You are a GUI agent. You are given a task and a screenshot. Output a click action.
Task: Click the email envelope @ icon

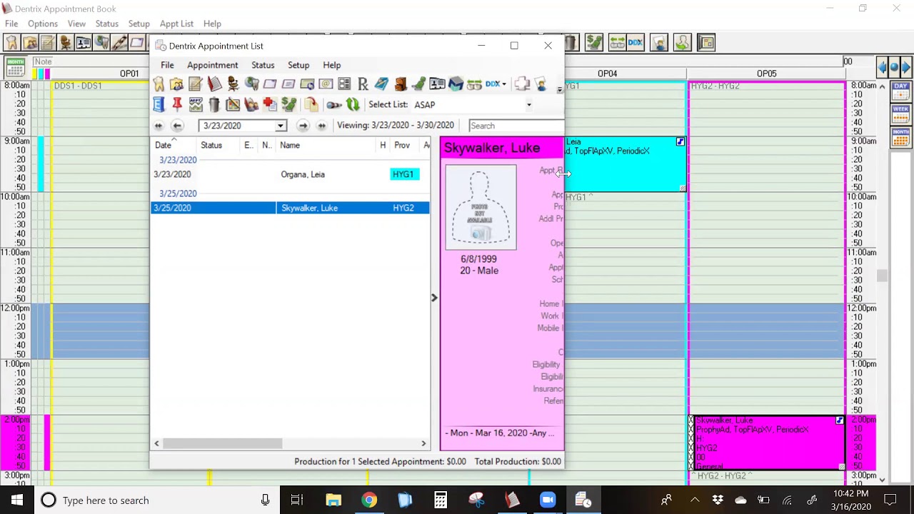point(326,84)
